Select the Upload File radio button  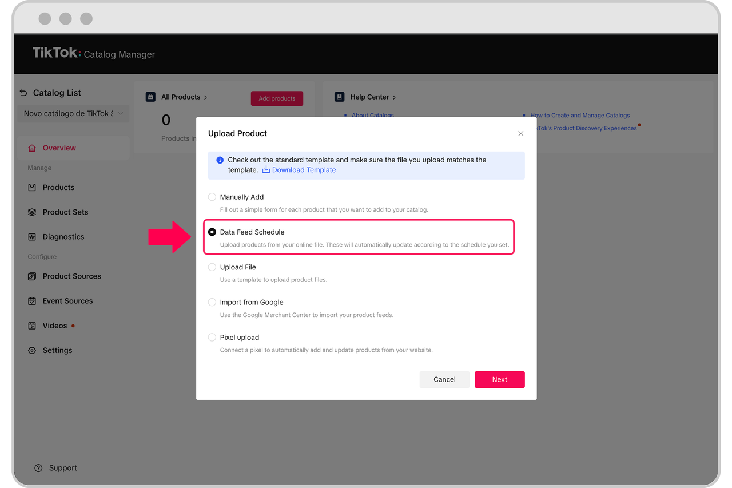212,267
